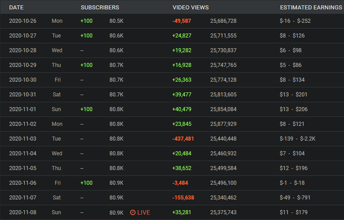Click the -437,481 video views change
Screen dimensions: 344x220
click(183, 139)
